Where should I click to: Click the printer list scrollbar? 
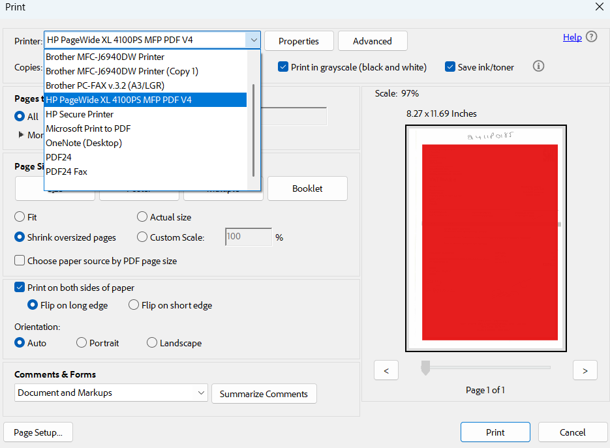tap(254, 130)
